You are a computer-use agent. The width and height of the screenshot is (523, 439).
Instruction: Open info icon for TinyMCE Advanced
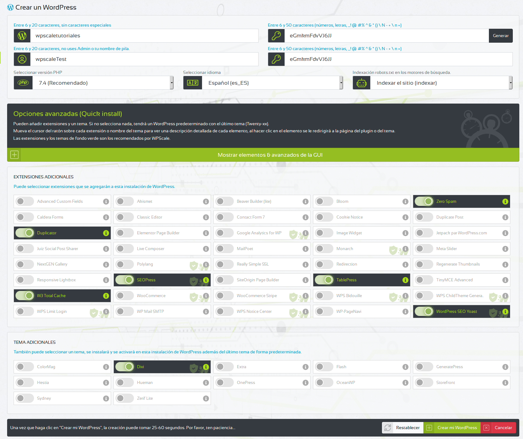[505, 280]
